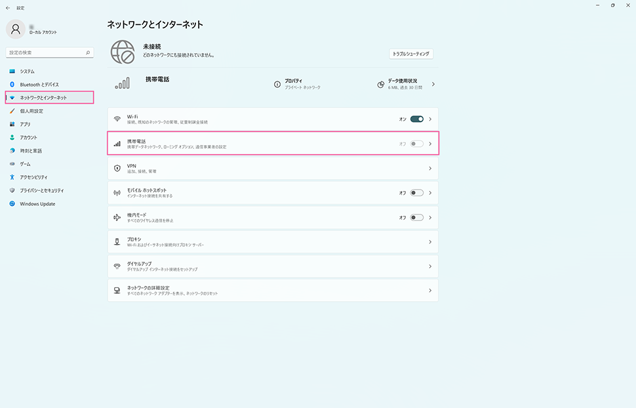This screenshot has width=636, height=408.
Task: Turn off the Wi-Fi toggle
Action: 417,119
